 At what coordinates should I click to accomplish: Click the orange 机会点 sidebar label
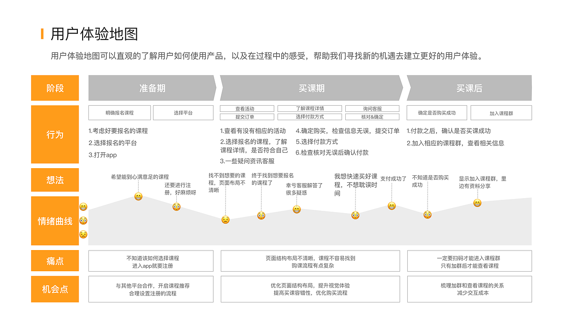pyautogui.click(x=55, y=289)
